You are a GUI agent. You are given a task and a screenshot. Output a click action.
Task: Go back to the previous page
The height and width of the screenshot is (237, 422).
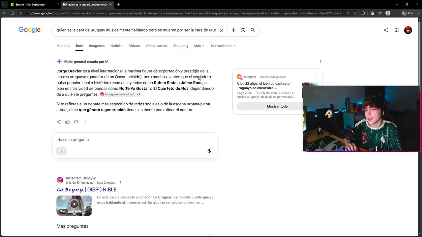(x=4, y=13)
